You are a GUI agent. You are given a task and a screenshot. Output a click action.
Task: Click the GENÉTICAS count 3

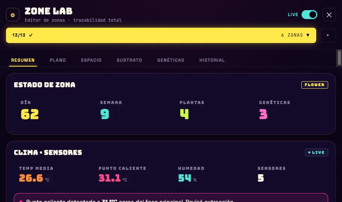click(263, 114)
